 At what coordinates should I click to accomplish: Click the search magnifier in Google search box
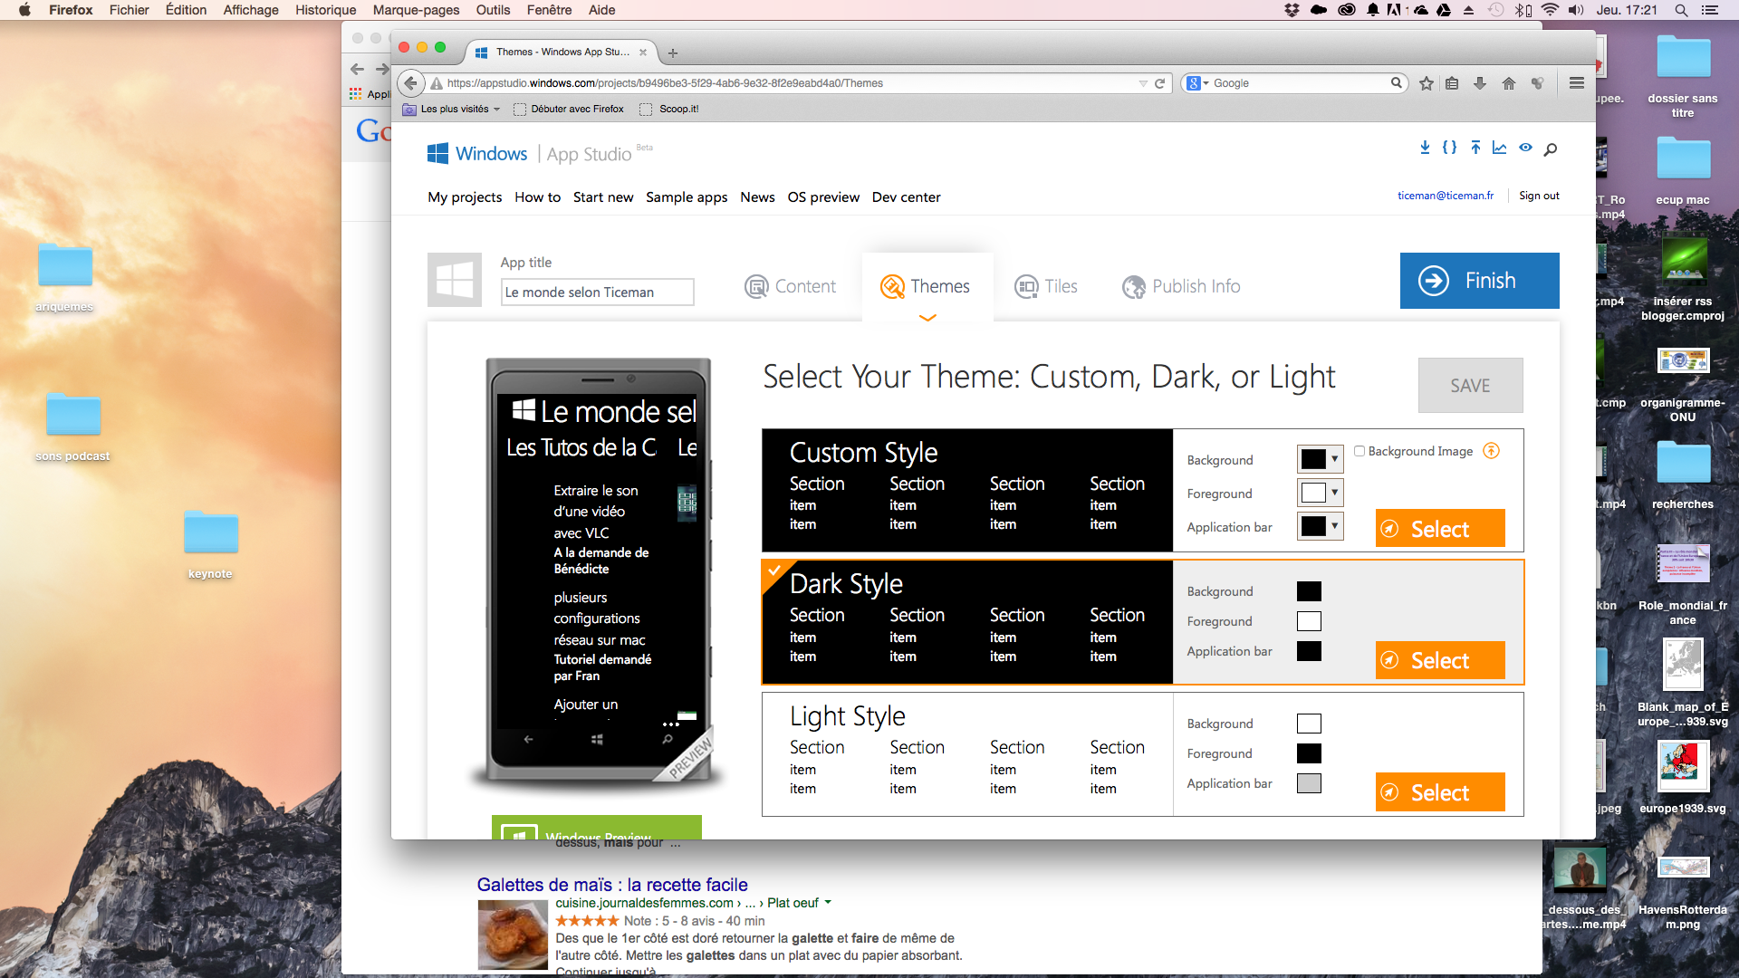pos(1397,82)
